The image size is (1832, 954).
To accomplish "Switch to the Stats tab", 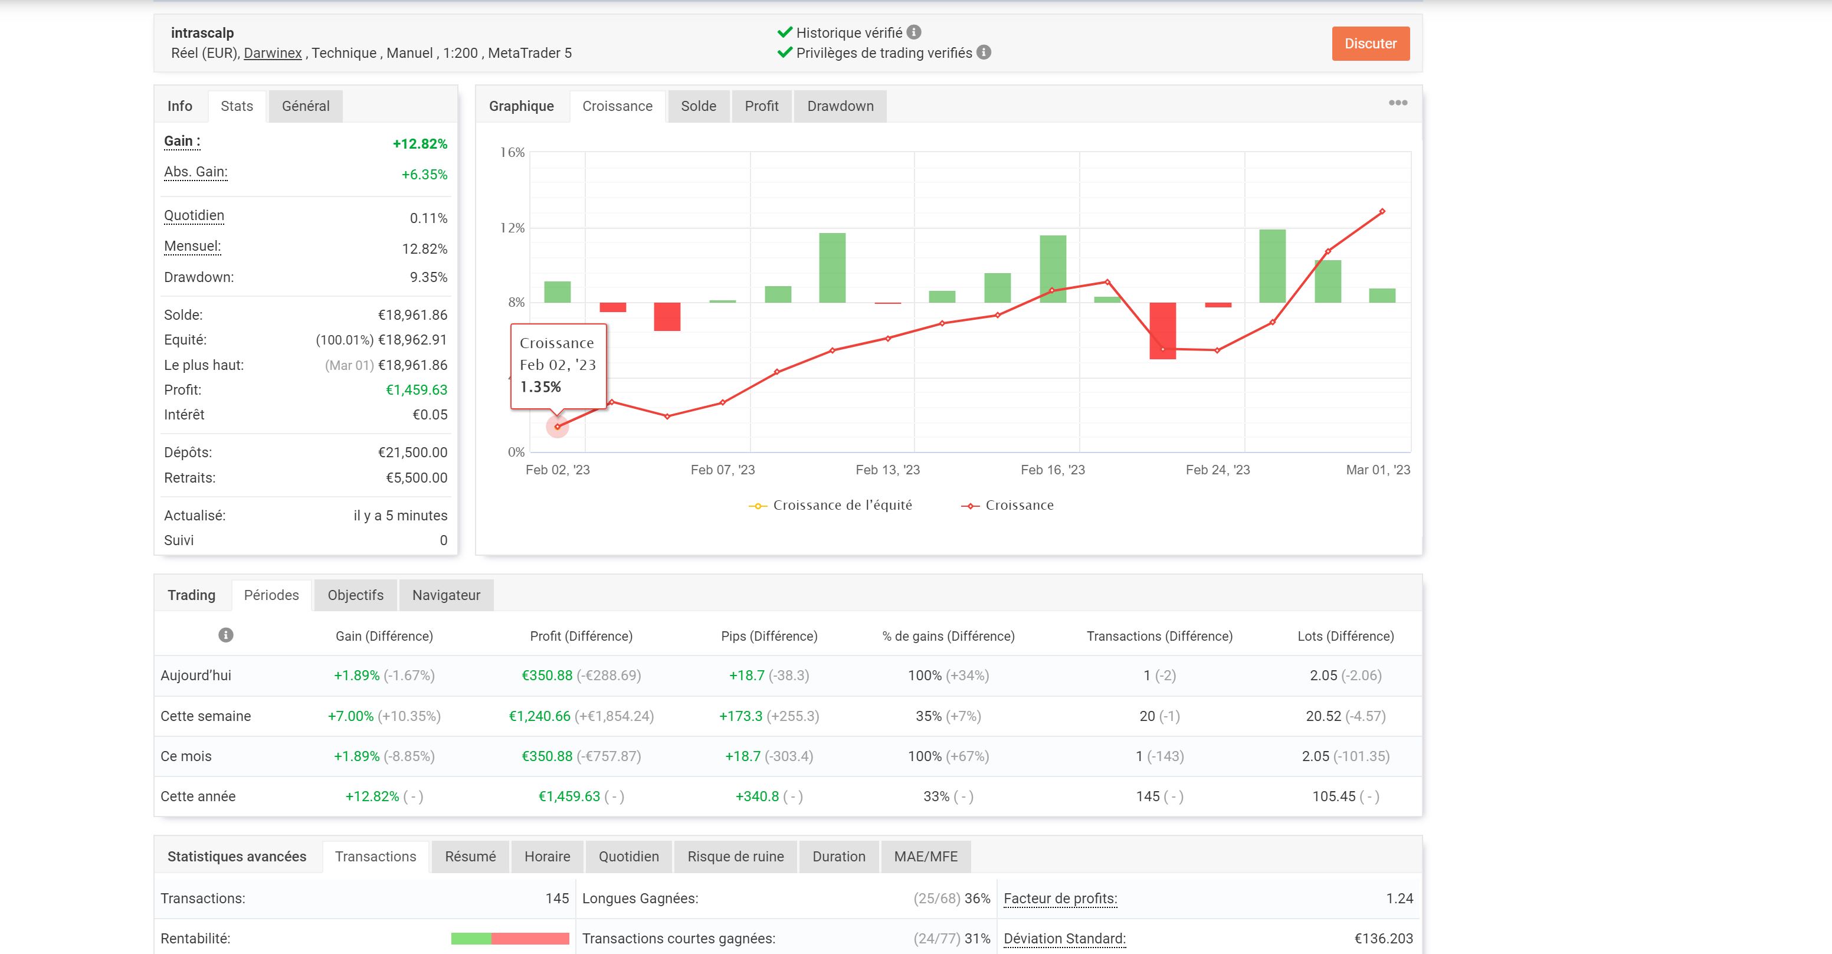I will [x=237, y=106].
